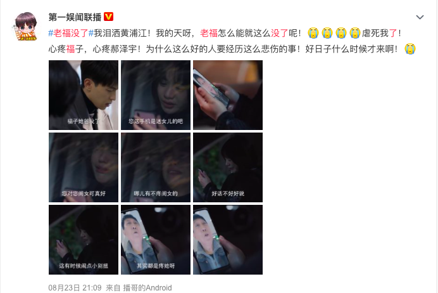Click the crying emoji ending the second line
The image size is (438, 293).
click(410, 49)
